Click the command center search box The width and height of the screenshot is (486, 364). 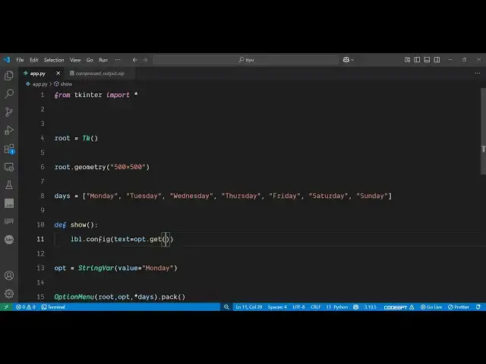[246, 60]
